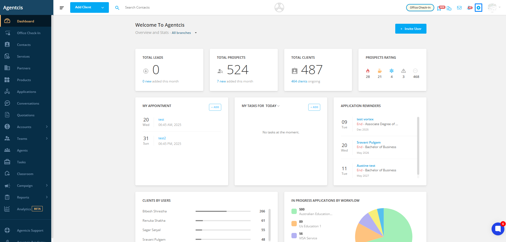506x242 pixels.
Task: Click the cold prospects snowflake icon
Action: [x=392, y=71]
